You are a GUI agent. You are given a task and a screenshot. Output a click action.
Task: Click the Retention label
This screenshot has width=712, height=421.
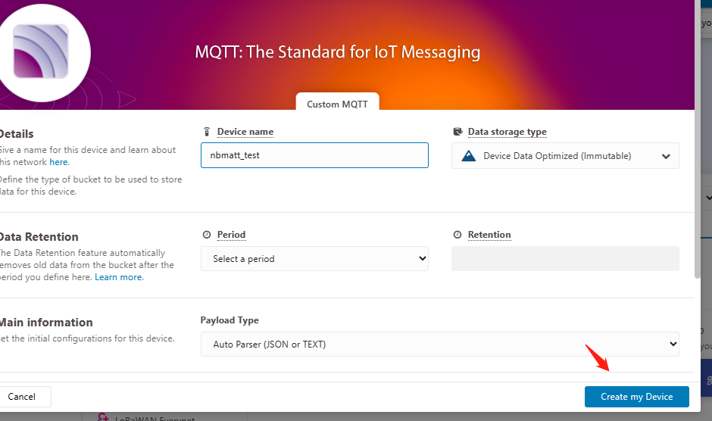(x=489, y=235)
